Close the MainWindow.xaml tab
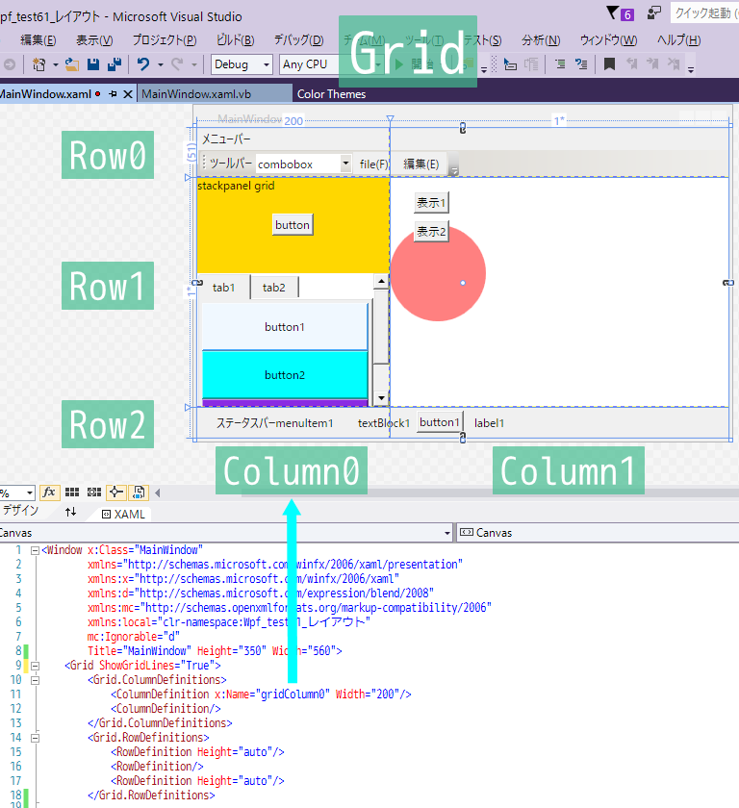Viewport: 739px width, 808px height. coord(128,94)
